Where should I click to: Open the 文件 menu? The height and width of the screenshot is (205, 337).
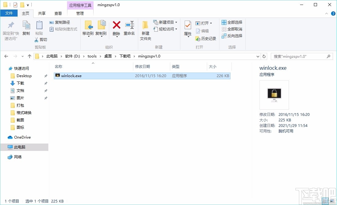[9, 13]
